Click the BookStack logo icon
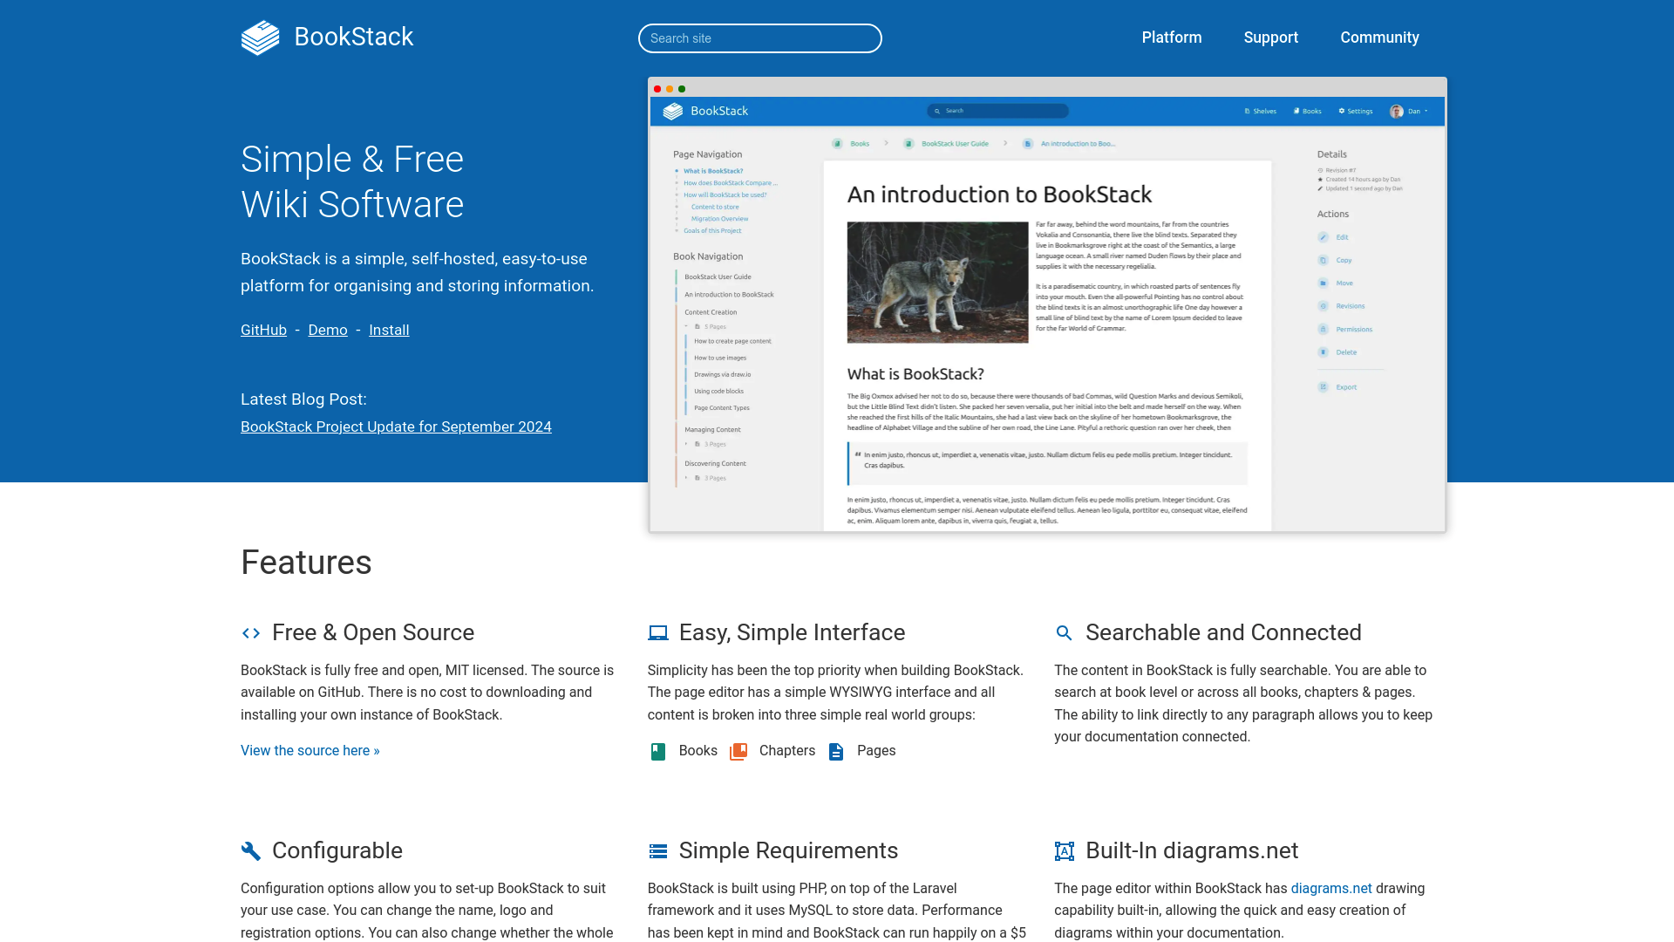The height and width of the screenshot is (942, 1674). (x=260, y=37)
